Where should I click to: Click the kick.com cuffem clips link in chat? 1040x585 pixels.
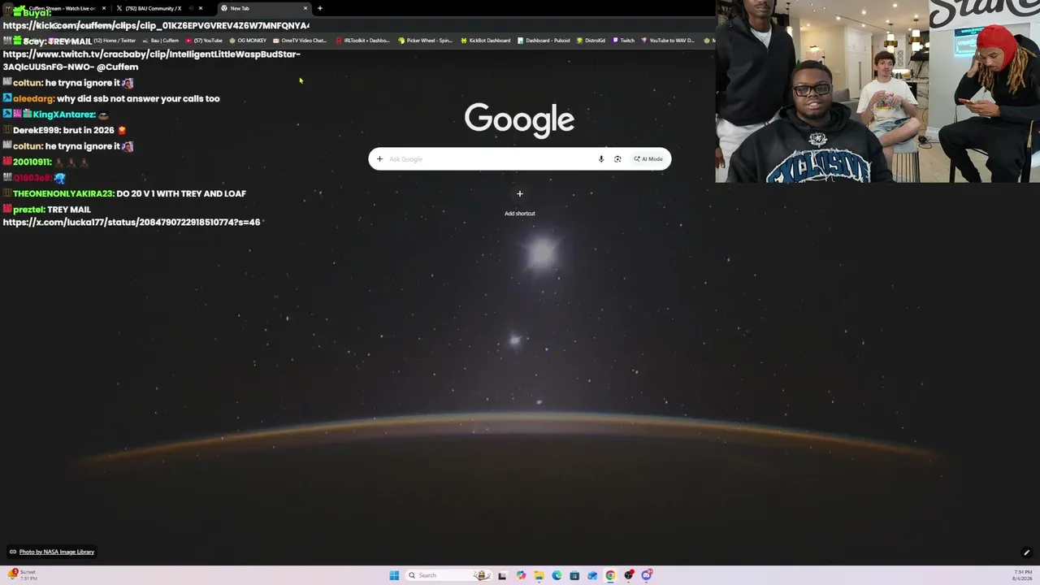click(x=156, y=26)
